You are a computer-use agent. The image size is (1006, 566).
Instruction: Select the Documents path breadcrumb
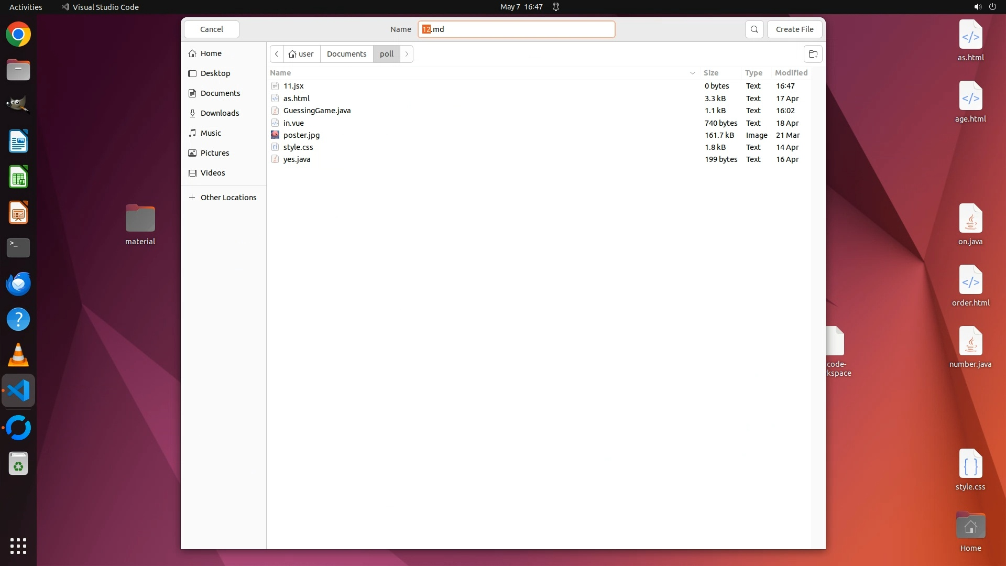pyautogui.click(x=346, y=54)
